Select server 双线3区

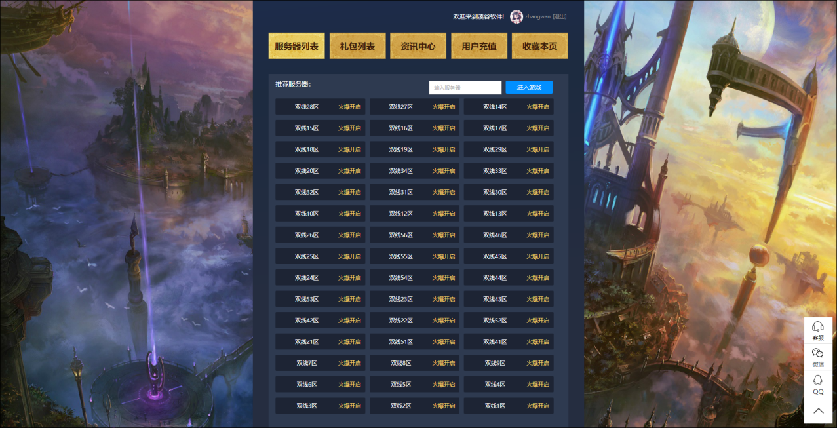321,406
